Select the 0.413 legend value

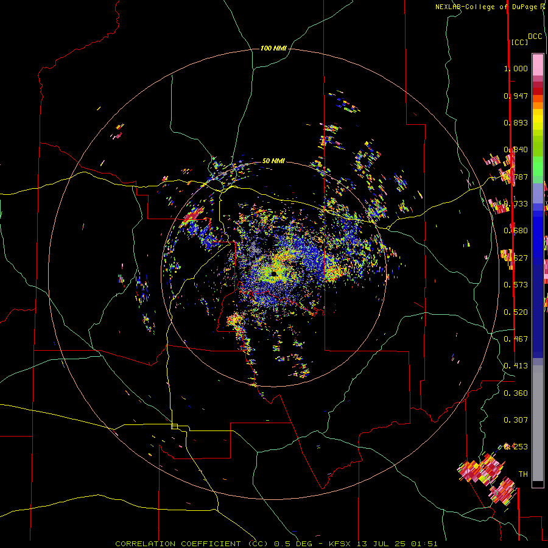pos(516,366)
